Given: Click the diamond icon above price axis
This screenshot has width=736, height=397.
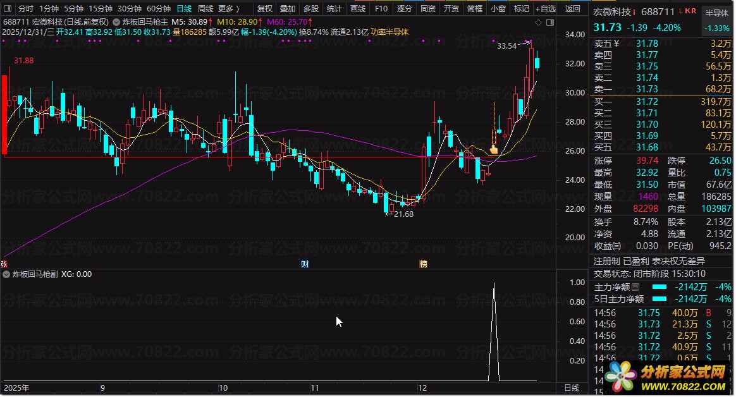Looking at the screenshot, I should tap(538, 22).
